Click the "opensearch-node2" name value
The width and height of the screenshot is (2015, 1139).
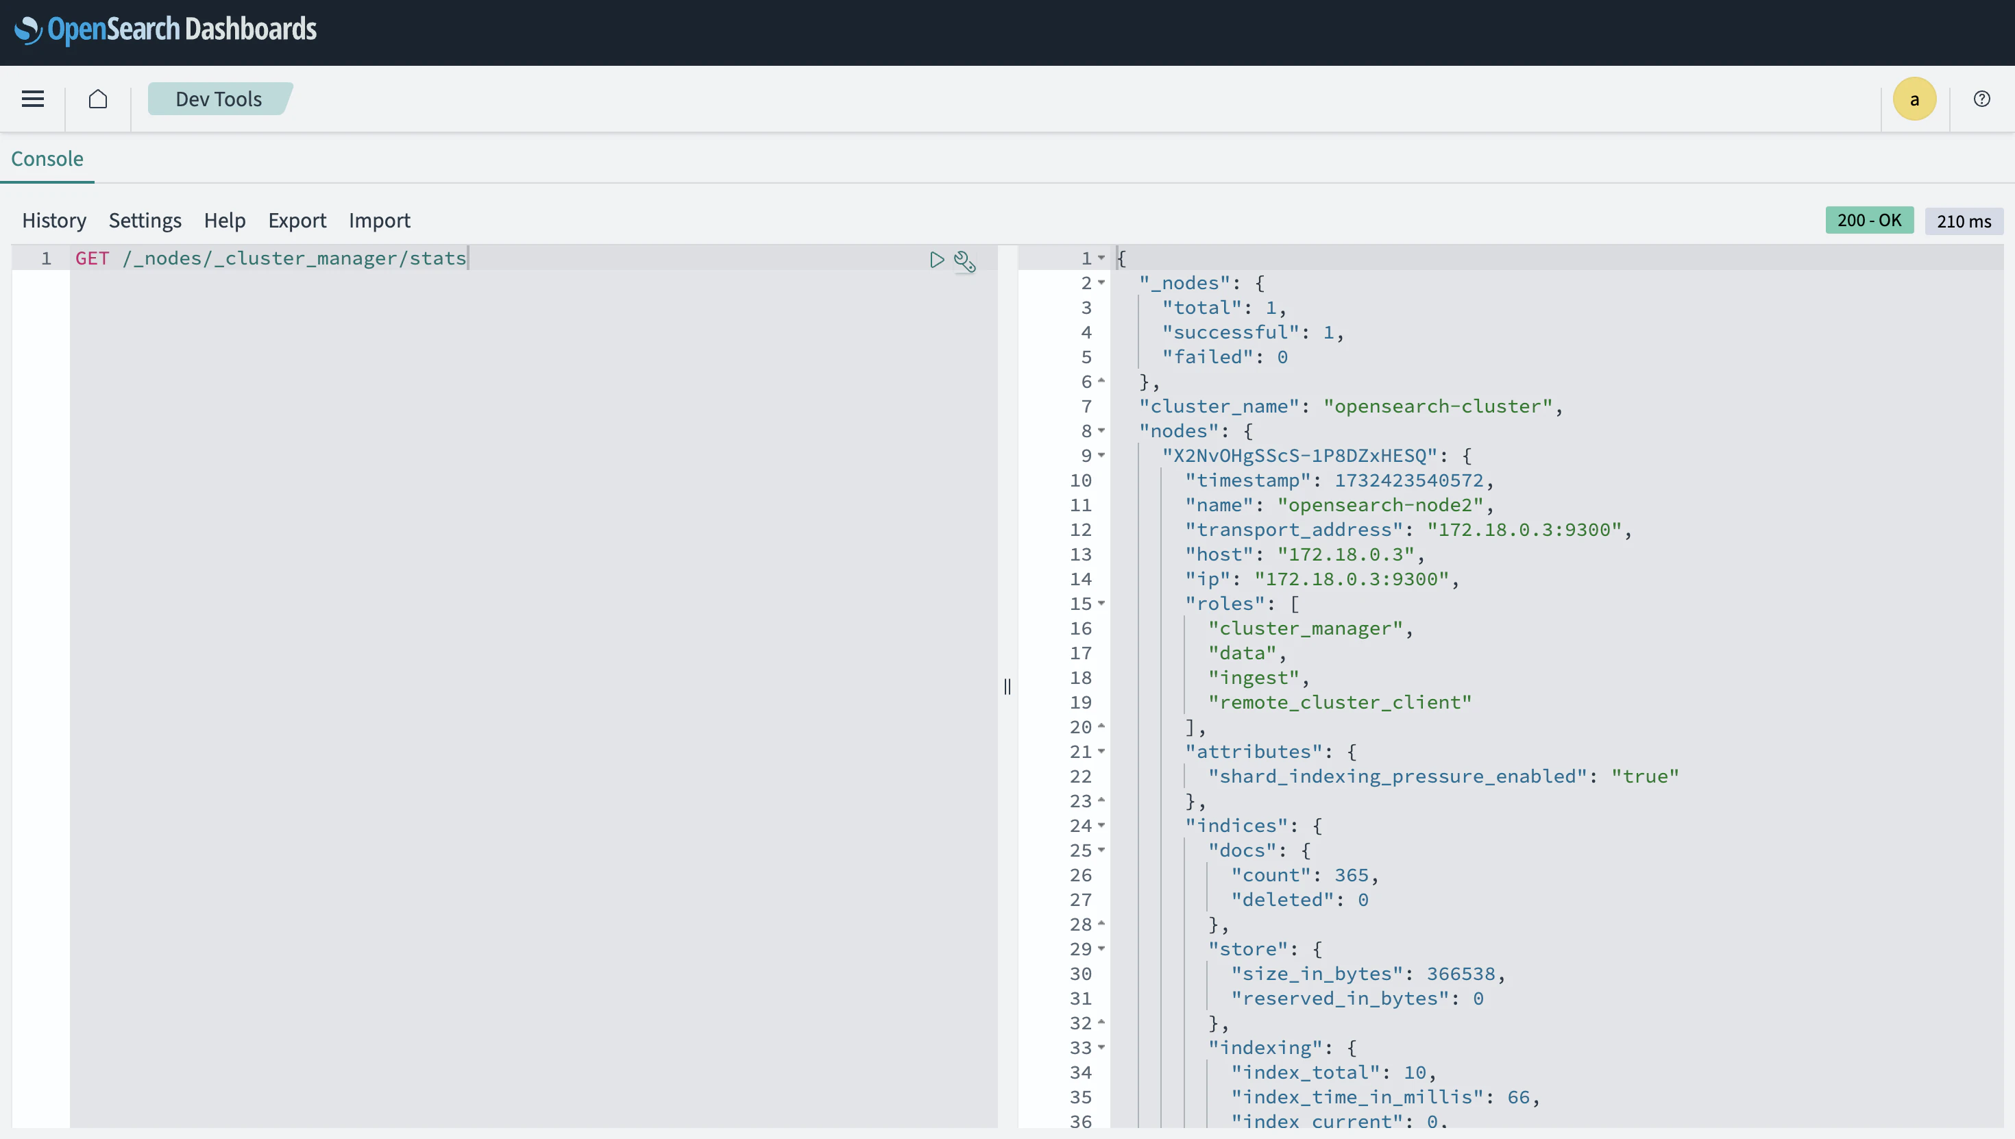(1380, 505)
